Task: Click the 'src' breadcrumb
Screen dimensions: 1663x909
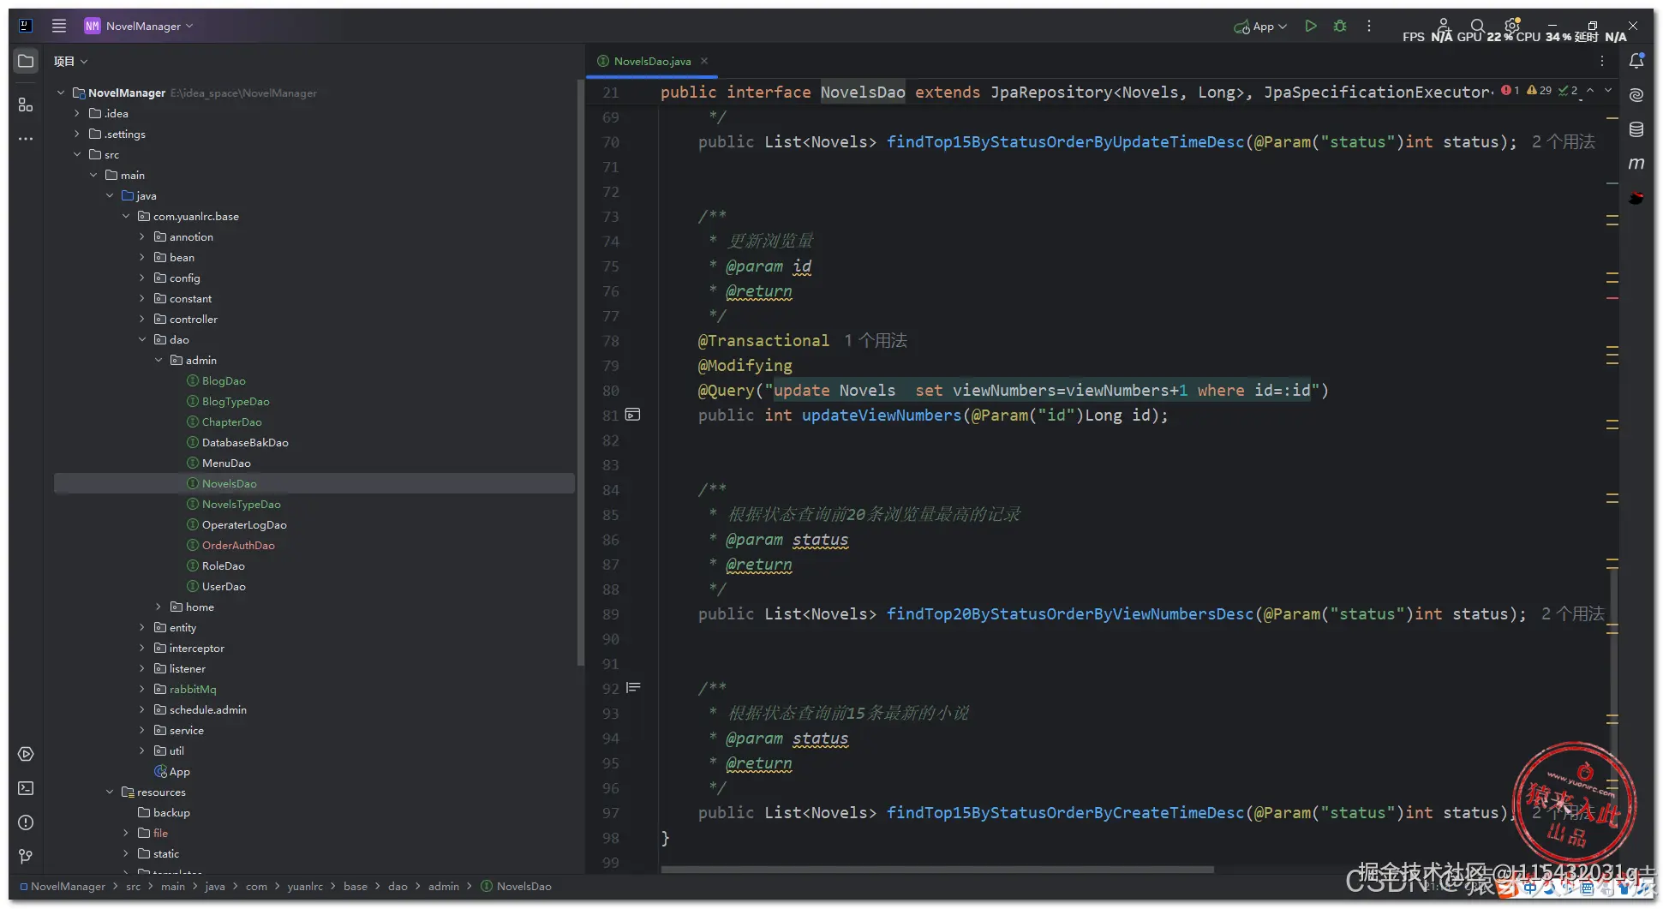Action: pos(133,886)
